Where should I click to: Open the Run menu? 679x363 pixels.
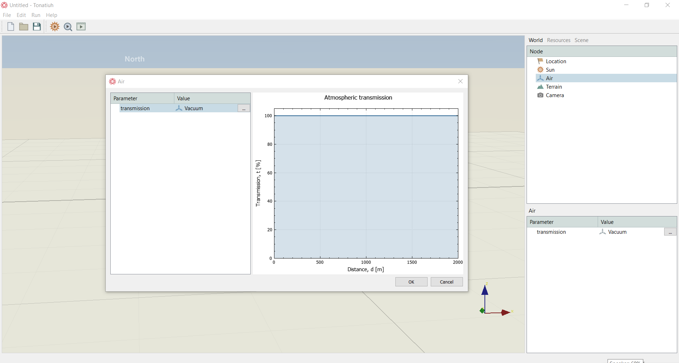pos(36,15)
